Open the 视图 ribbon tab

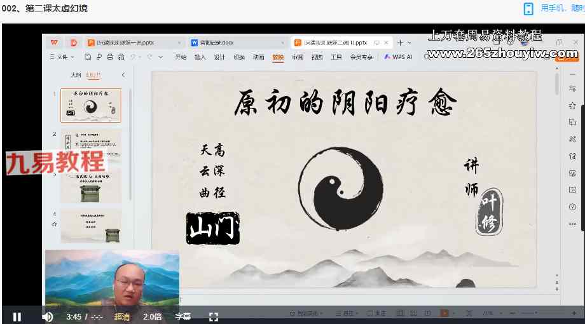[x=317, y=57]
